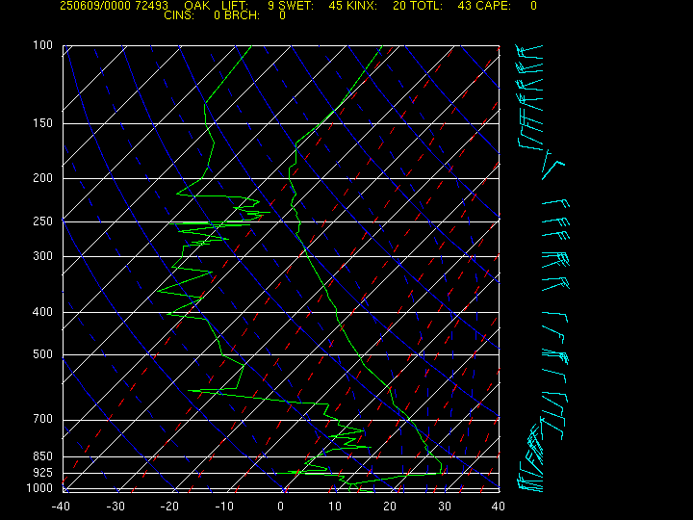Click the -40 temperature axis label

pyautogui.click(x=61, y=507)
